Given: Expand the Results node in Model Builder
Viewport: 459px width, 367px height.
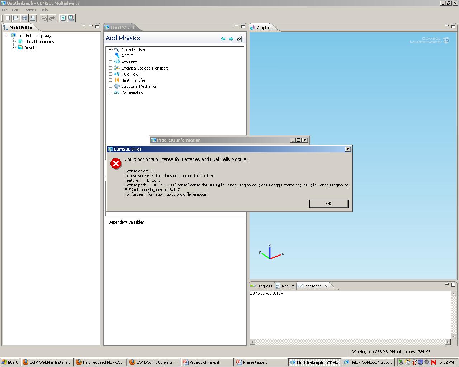Looking at the screenshot, I should pos(14,48).
